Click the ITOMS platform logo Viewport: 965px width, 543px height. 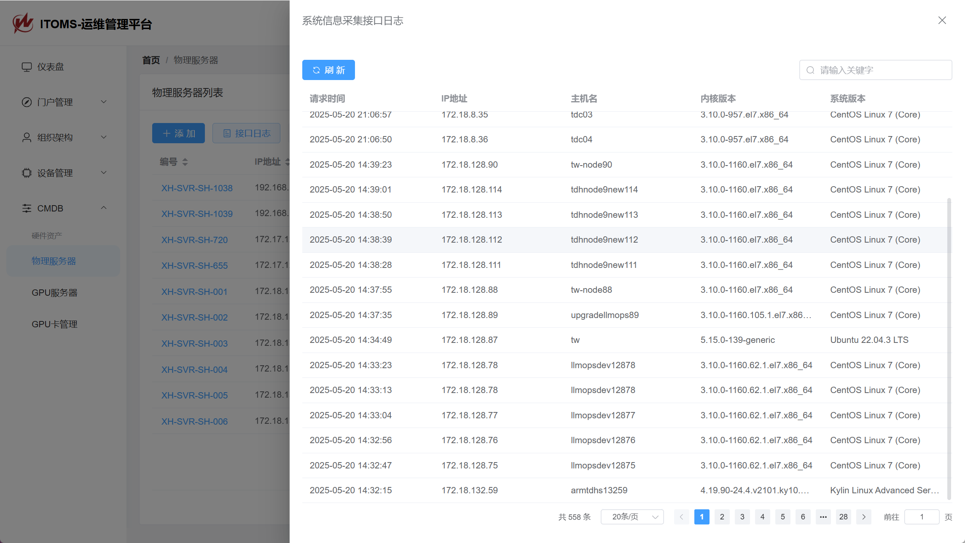[23, 23]
